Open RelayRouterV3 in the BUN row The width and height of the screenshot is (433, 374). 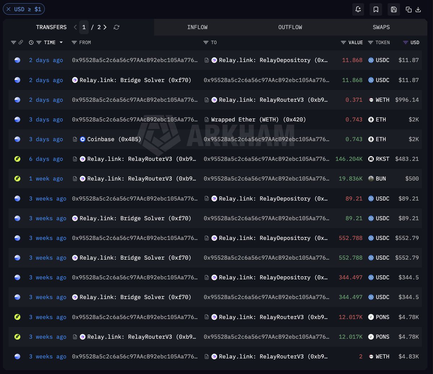[x=141, y=179]
